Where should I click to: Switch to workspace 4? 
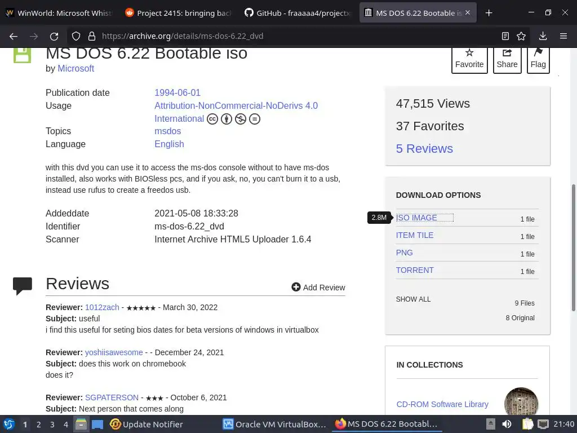click(x=66, y=425)
